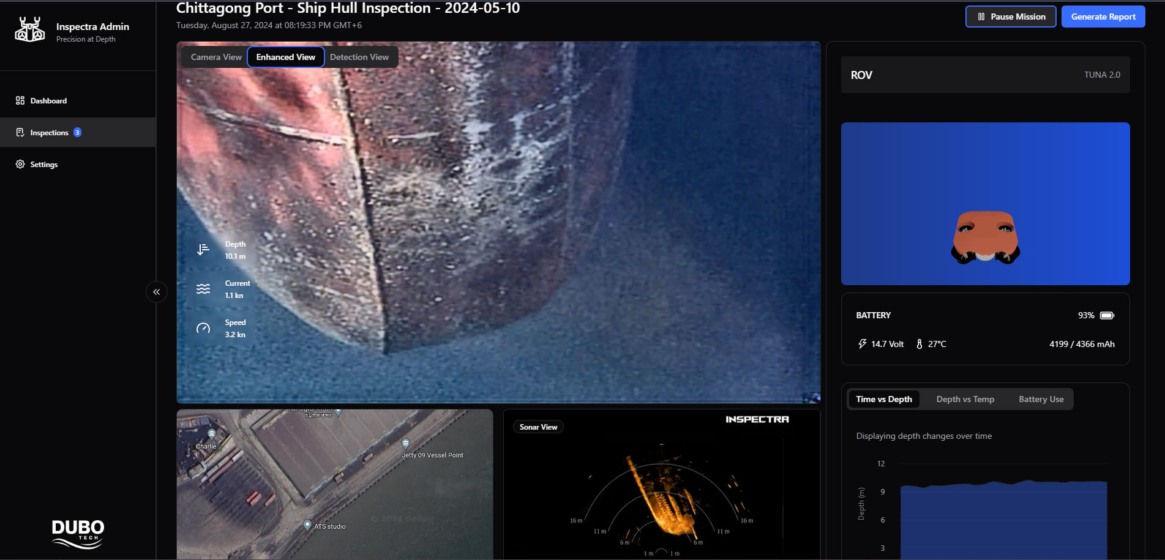Open Inspections in the sidebar

pos(78,132)
